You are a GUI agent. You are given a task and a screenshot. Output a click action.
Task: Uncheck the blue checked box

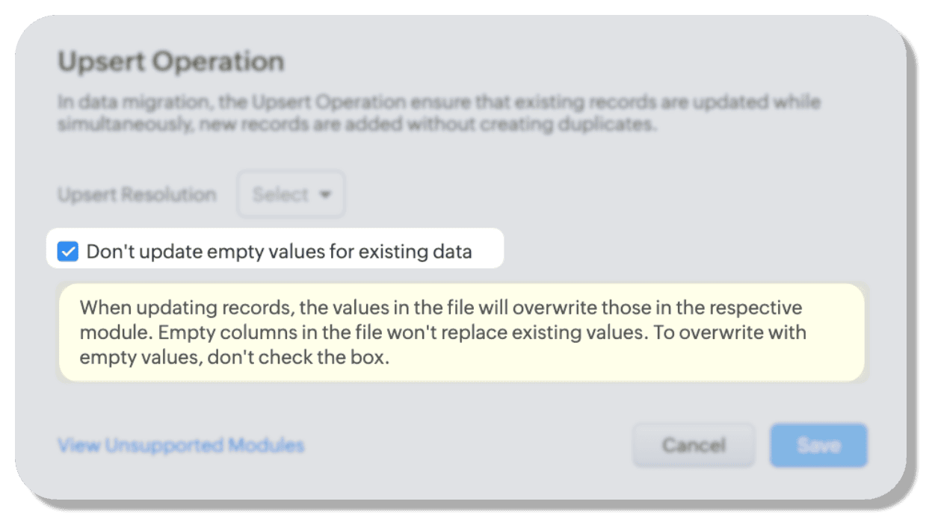[68, 252]
